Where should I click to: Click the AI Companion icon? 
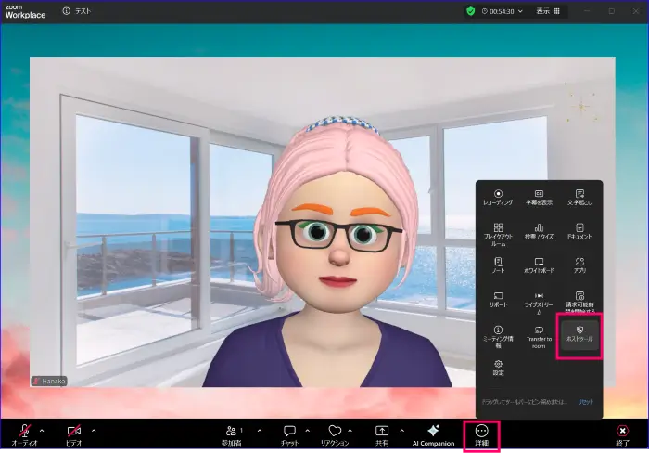(433, 434)
